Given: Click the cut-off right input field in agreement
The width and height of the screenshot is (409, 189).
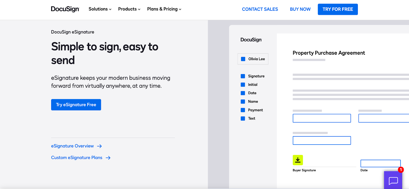Looking at the screenshot, I should (384, 118).
